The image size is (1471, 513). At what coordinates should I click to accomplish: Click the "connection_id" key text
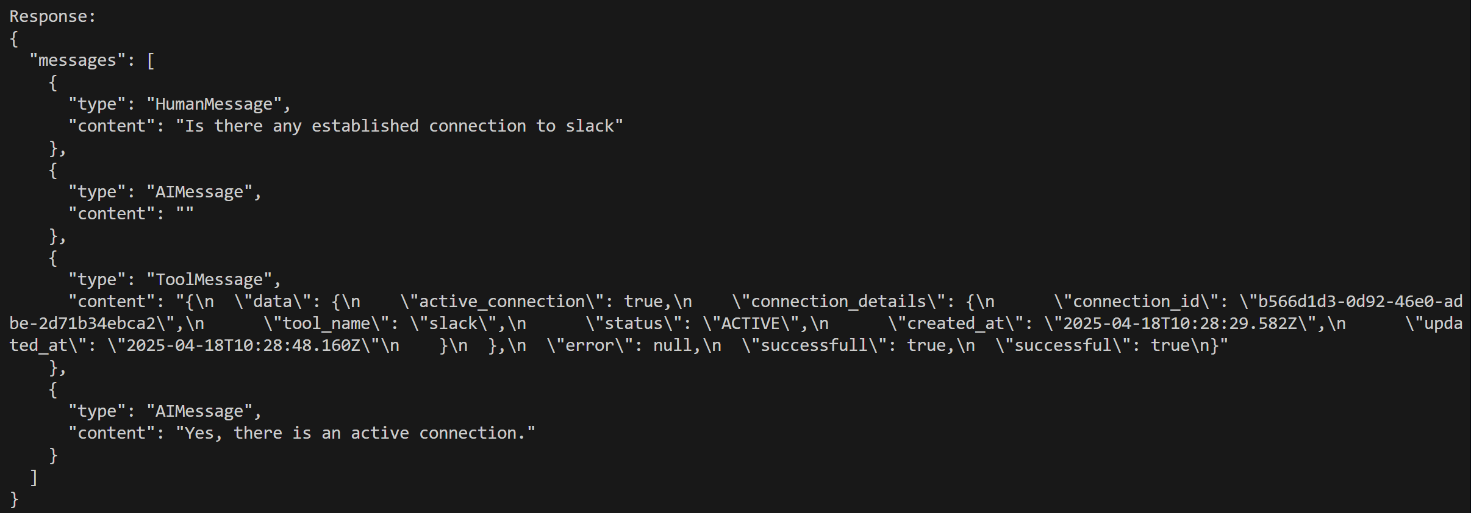point(1136,302)
